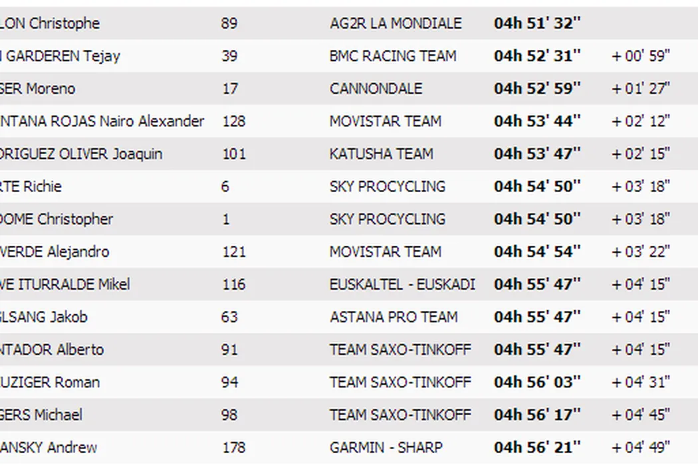Click the AG2R LA MONDIALE team
This screenshot has height=465, width=698.
coord(396,23)
